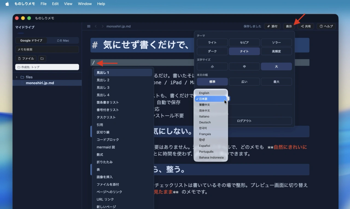Insert mermaid 図 from slash menu
This screenshot has width=350, height=209.
click(123, 147)
